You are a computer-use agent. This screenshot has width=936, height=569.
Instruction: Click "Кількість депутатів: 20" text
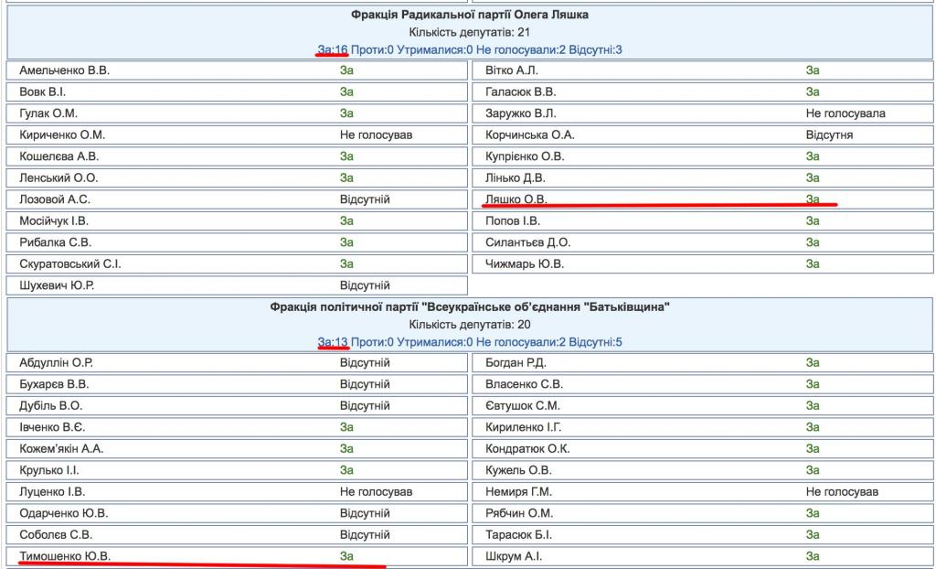(469, 325)
